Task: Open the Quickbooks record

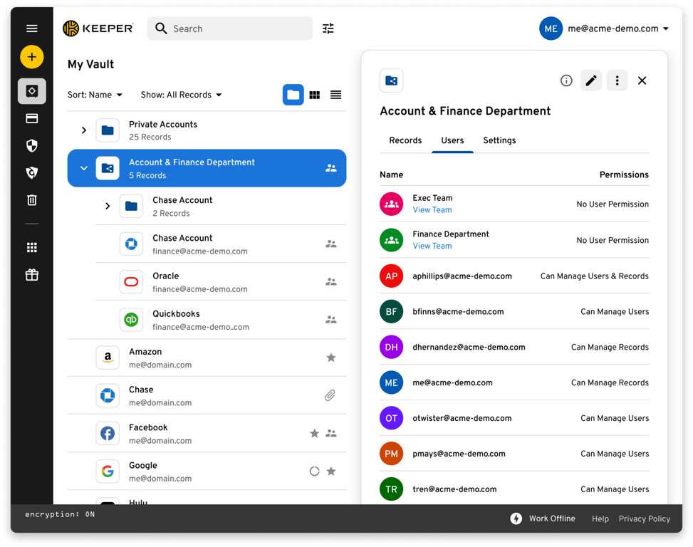Action: click(x=221, y=320)
